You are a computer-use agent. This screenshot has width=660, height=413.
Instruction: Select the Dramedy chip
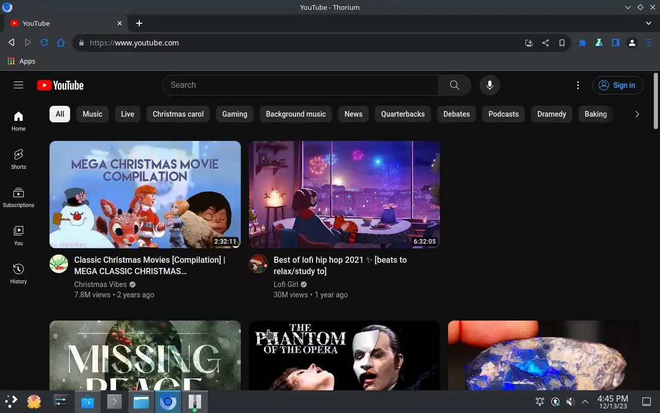(x=552, y=114)
